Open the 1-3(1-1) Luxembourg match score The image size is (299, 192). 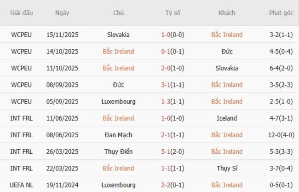pos(172,101)
